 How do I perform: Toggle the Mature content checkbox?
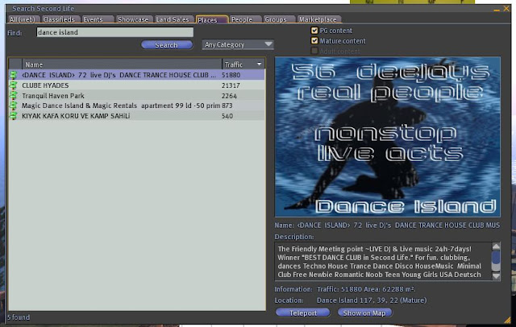(314, 41)
